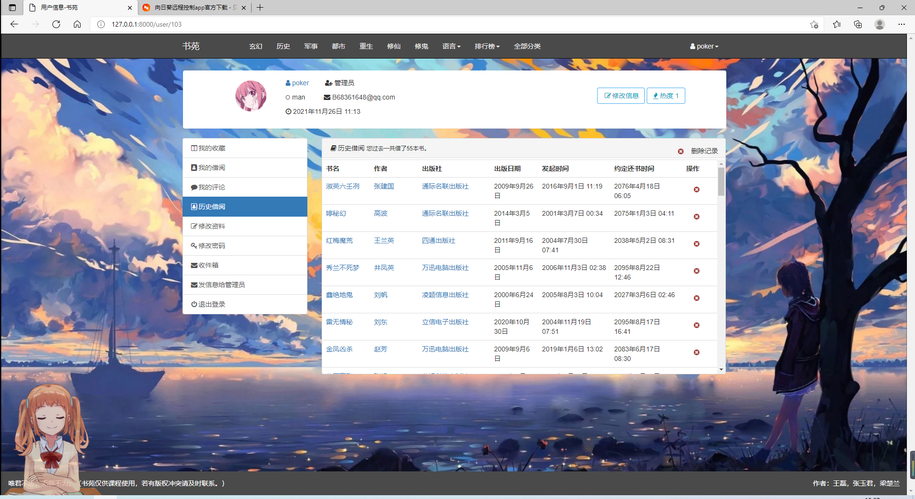This screenshot has height=499, width=915.
Task: Click 退出登录 to log out
Action: 245,304
